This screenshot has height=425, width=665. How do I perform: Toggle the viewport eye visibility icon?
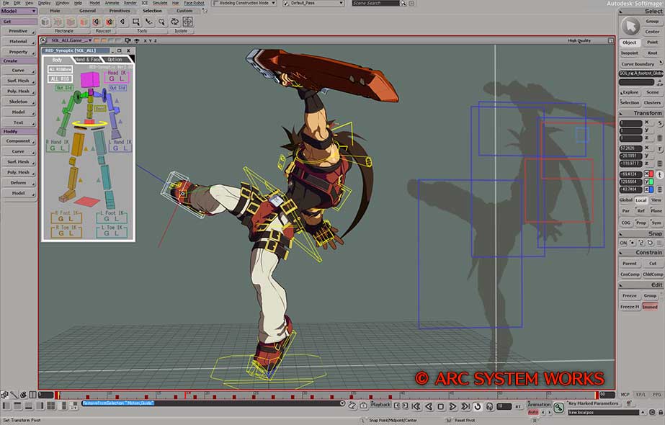point(137,41)
